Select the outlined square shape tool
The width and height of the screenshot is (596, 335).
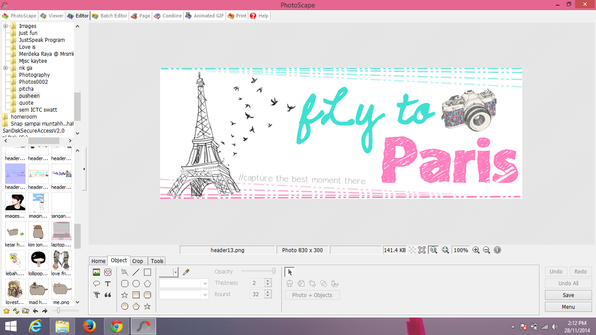147,272
